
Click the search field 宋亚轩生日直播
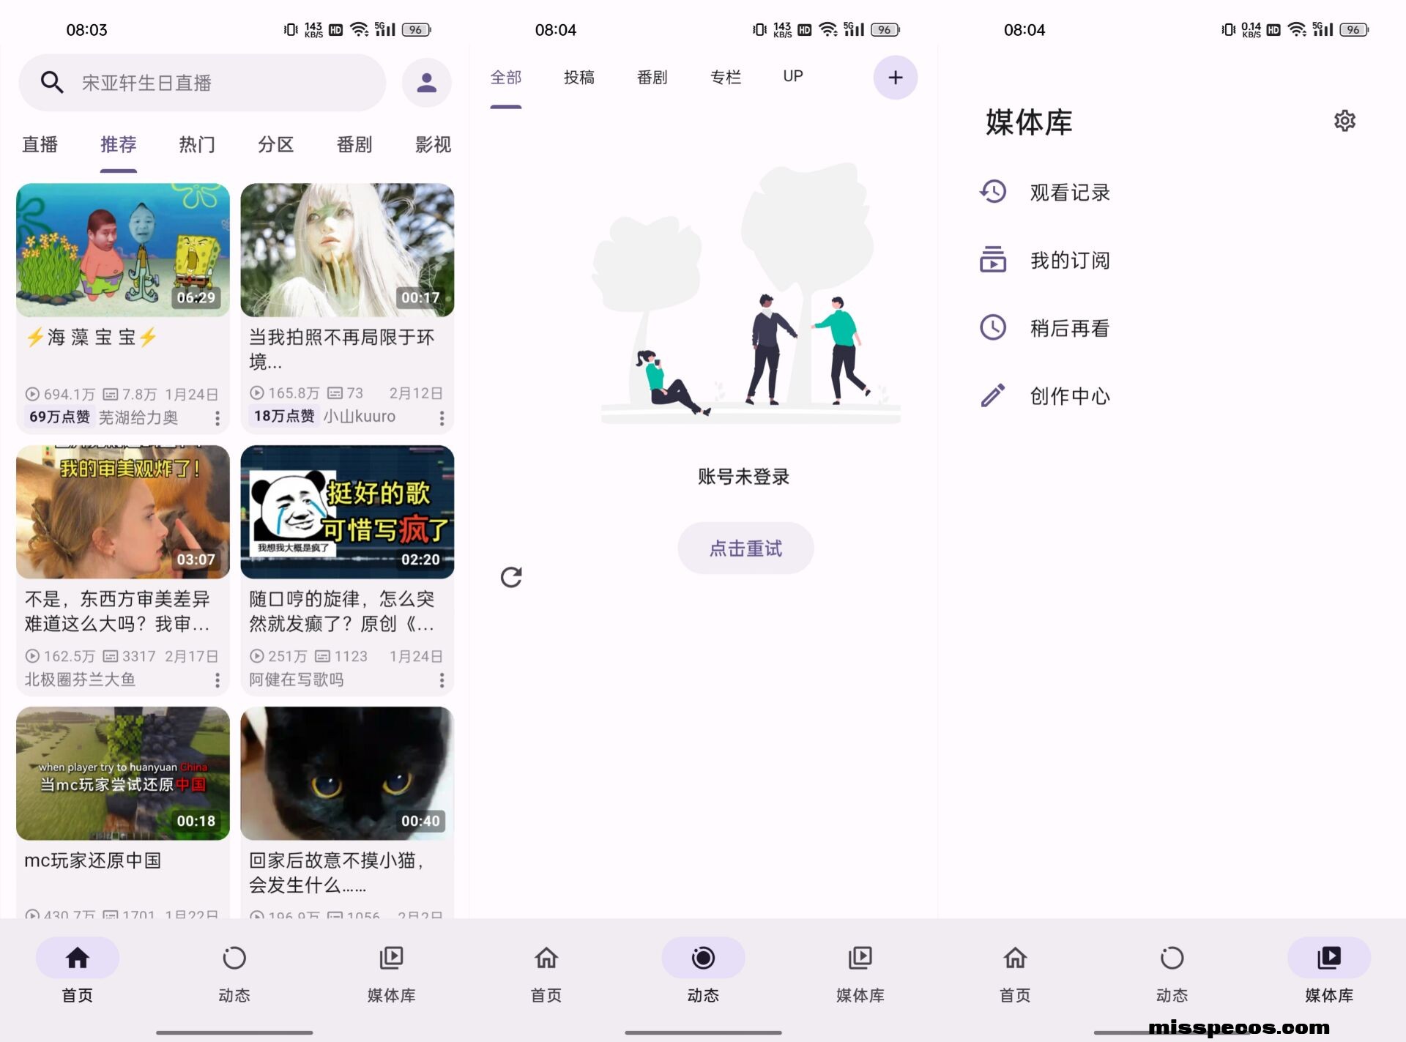[x=202, y=83]
